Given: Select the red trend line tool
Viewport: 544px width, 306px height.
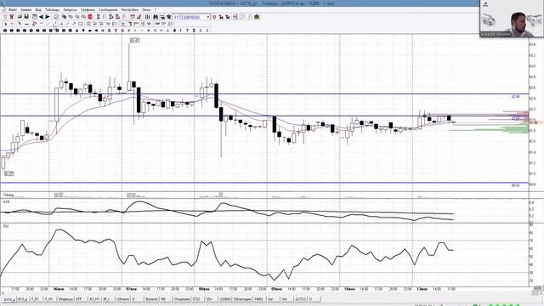Looking at the screenshot, I should coord(34,24).
